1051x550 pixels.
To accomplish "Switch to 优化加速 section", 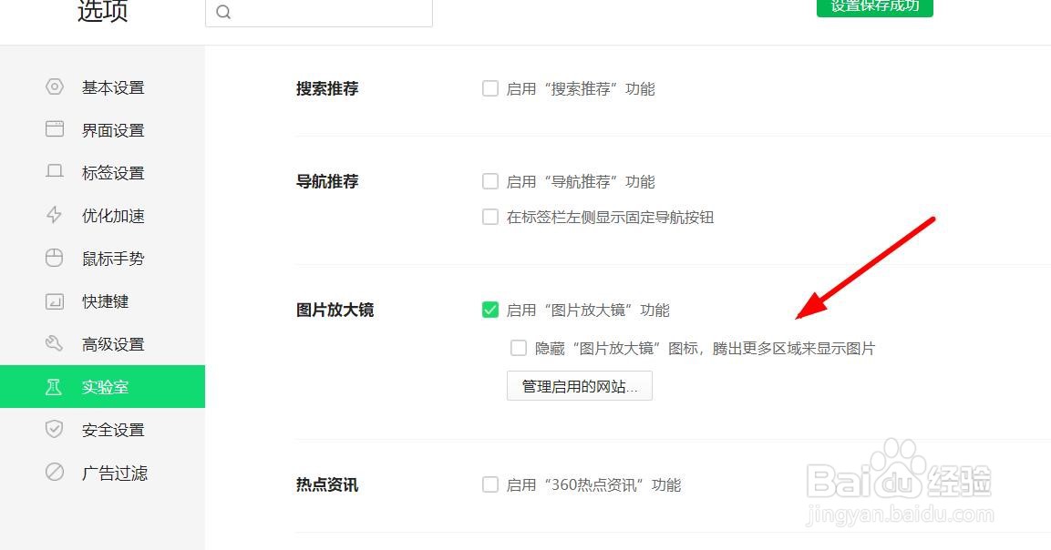I will [x=103, y=216].
